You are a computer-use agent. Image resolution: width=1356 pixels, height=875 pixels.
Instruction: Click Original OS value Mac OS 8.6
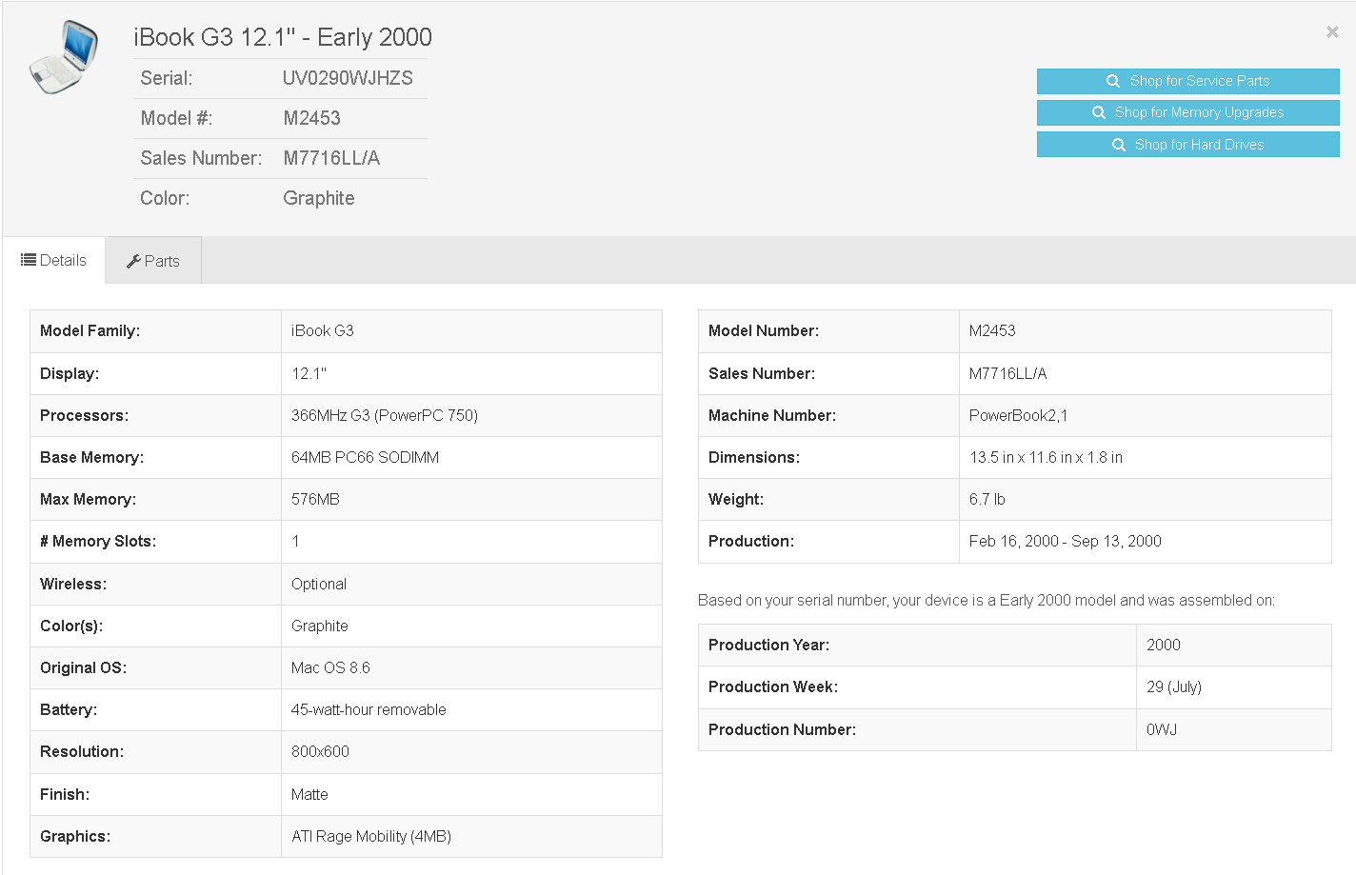330,667
